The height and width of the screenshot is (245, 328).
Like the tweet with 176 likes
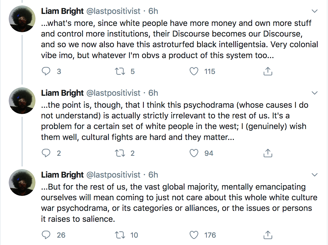pos(194,235)
